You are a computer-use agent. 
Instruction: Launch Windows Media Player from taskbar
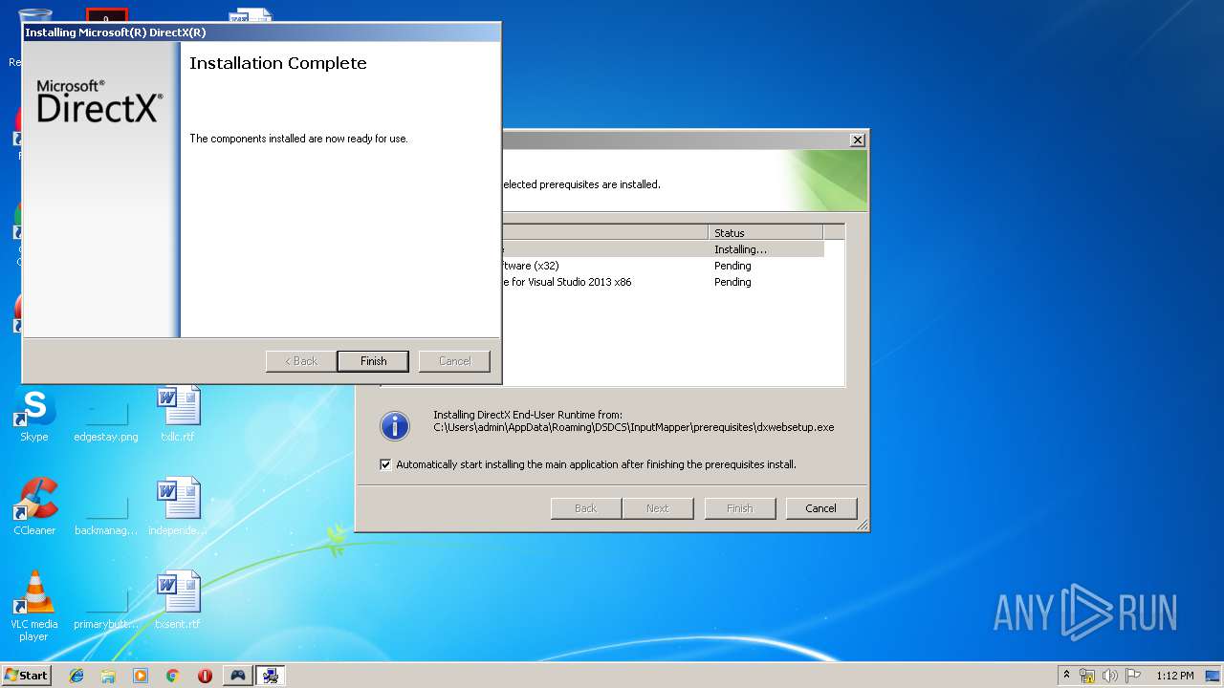click(x=141, y=676)
